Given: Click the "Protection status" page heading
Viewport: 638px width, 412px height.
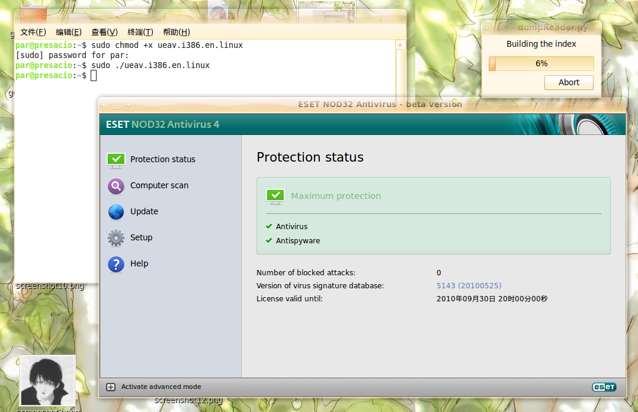Looking at the screenshot, I should point(310,157).
